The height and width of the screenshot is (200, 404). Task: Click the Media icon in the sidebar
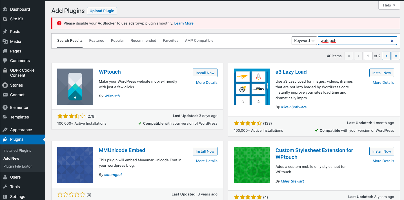pyautogui.click(x=5, y=41)
